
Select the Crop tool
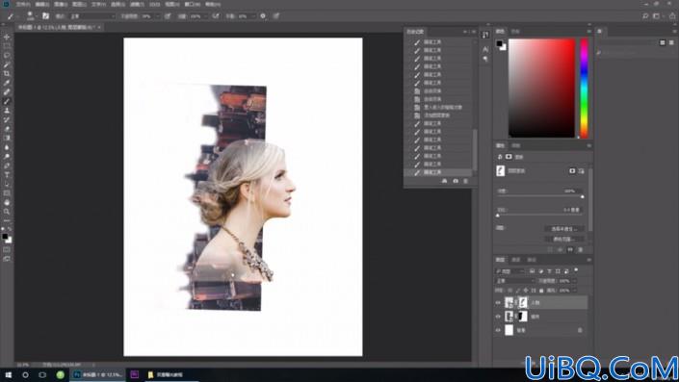7,73
